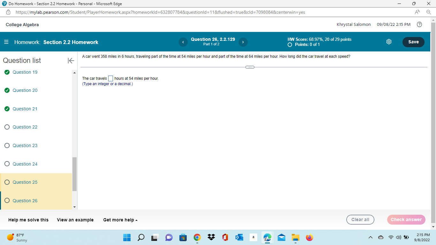This screenshot has width=436, height=245.
Task: Click the ellipsis divider to expand the problem
Action: coord(250,67)
